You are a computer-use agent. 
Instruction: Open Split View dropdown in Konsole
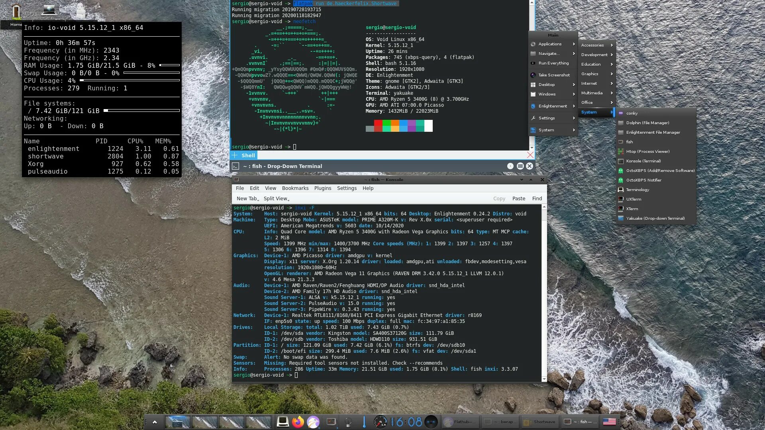click(x=276, y=198)
